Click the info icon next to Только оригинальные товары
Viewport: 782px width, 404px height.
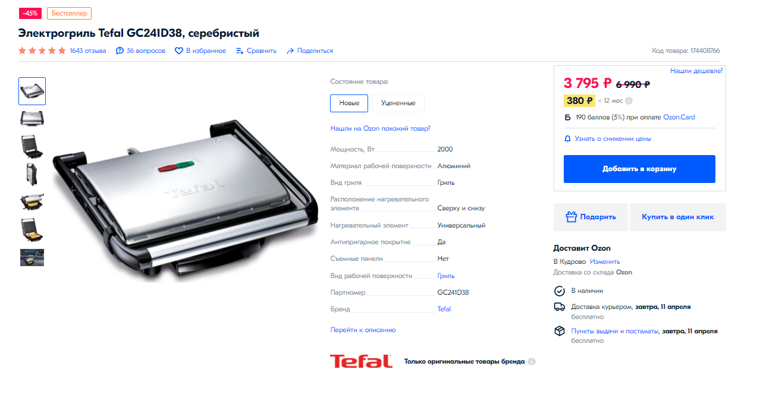(x=532, y=361)
